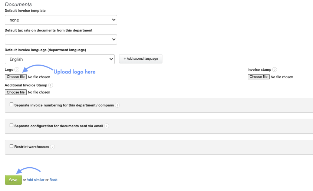The width and height of the screenshot is (313, 191).
Task: Choose file for Invoice stamp
Action: click(x=258, y=77)
